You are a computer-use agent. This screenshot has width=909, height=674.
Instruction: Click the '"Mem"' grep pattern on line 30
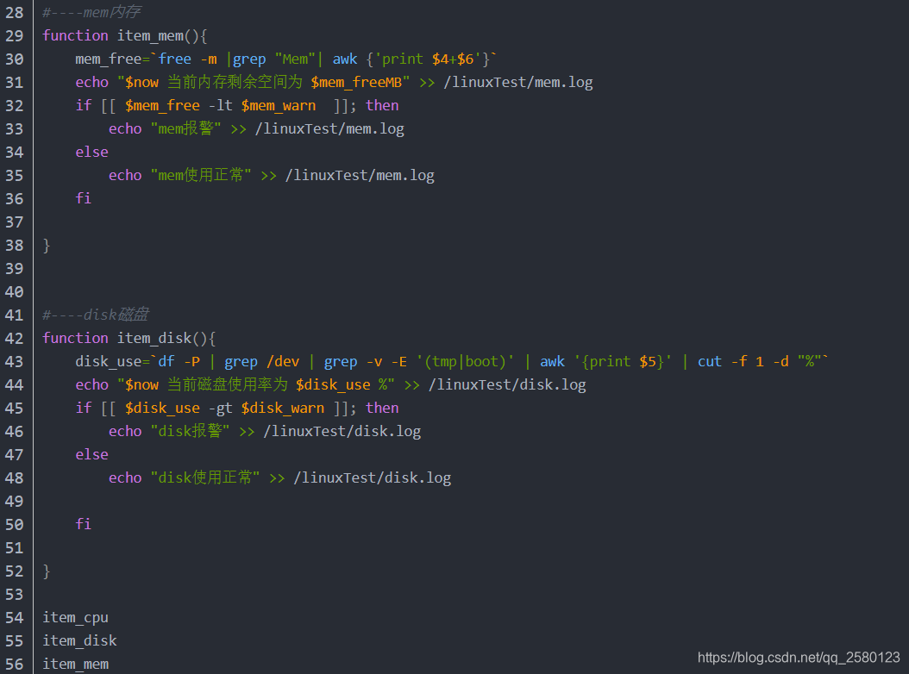[295, 59]
